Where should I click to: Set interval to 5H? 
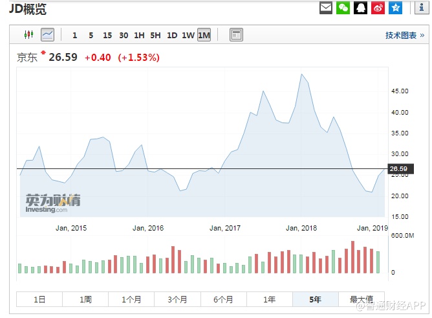(155, 36)
